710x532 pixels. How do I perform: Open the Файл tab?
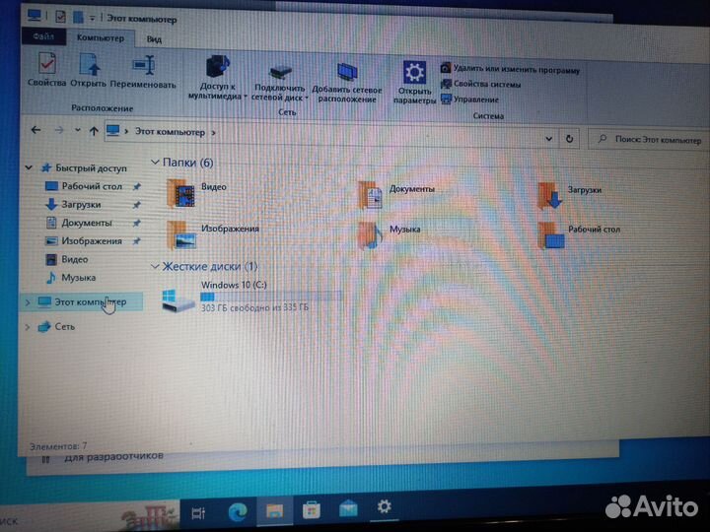(x=43, y=36)
